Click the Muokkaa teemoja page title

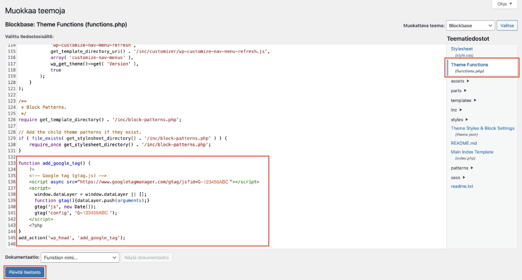[x=35, y=10]
